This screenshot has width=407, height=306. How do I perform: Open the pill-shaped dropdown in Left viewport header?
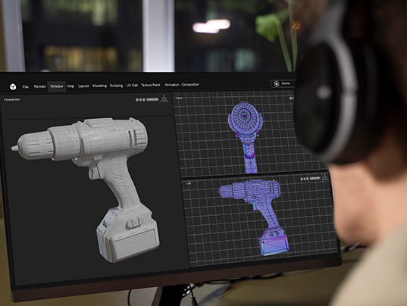coord(315,179)
